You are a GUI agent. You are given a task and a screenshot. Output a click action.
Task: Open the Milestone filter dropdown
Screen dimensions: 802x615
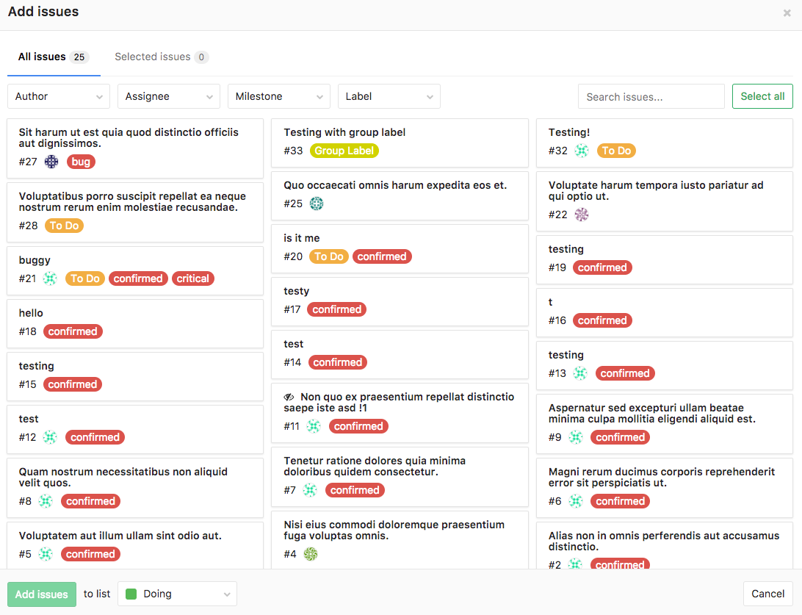click(278, 96)
